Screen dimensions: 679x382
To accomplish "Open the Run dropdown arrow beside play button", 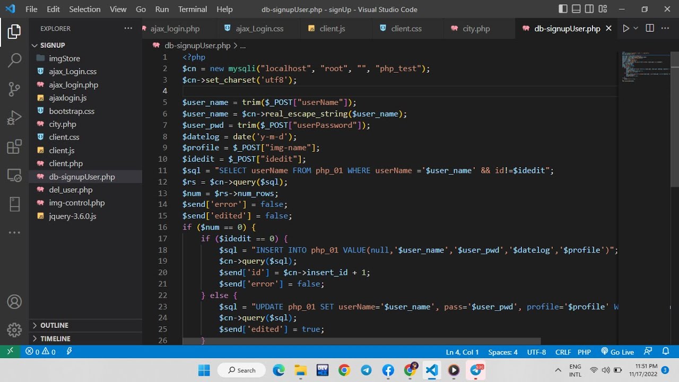I will coord(636,29).
